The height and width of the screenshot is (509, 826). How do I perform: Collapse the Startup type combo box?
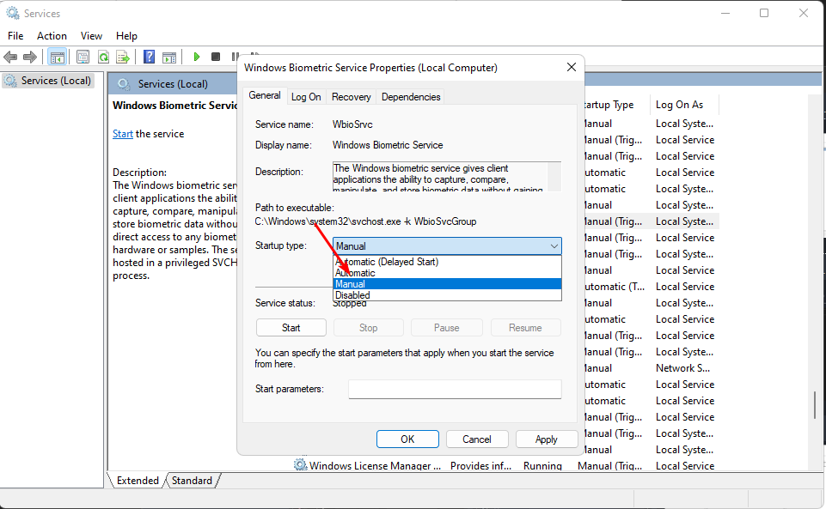447,246
